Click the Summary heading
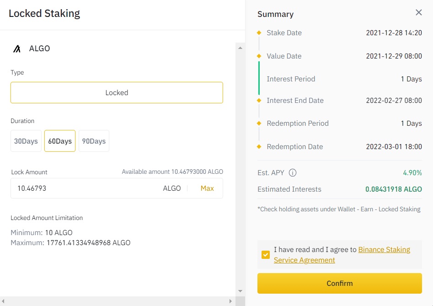433x306 pixels. 275,14
